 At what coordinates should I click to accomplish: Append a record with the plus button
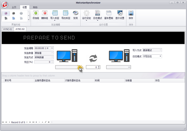[36, 122]
